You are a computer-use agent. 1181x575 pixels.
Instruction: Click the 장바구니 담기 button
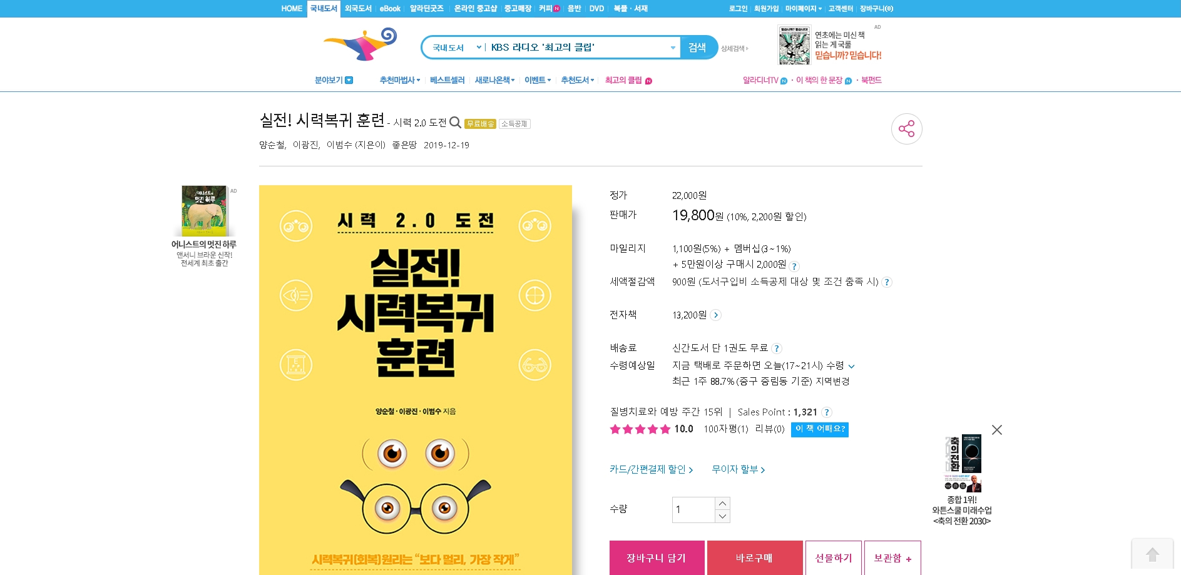657,557
